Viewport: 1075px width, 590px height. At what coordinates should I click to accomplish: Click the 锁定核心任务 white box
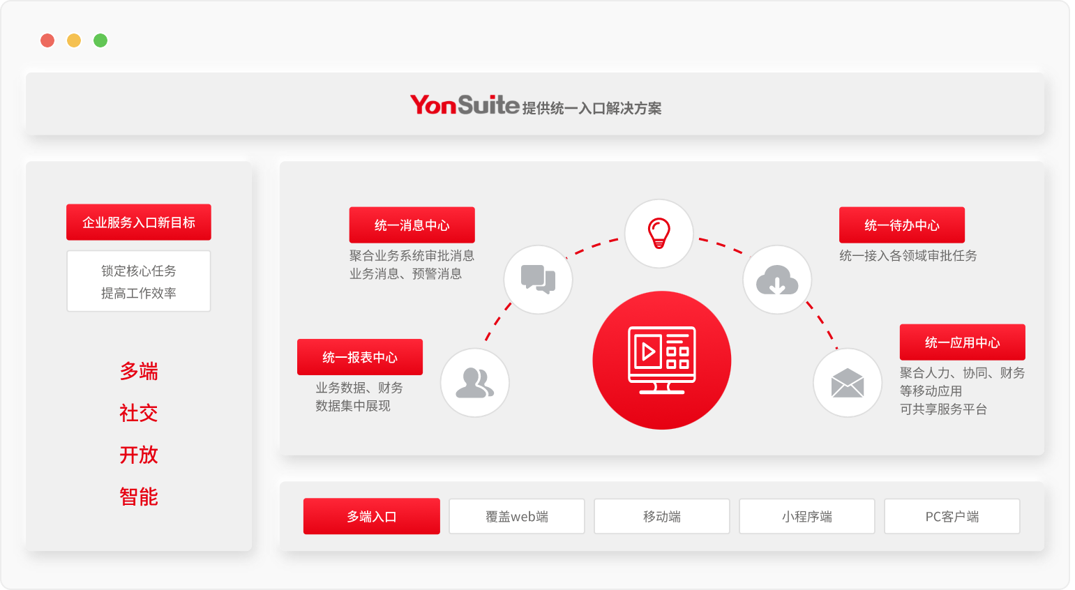pos(138,281)
